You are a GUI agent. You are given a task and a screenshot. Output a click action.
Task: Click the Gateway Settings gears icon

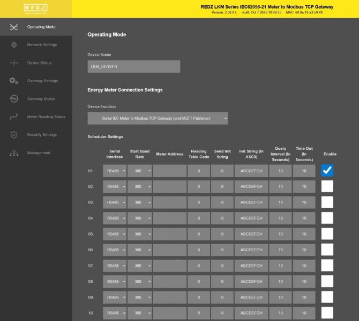coord(14,81)
